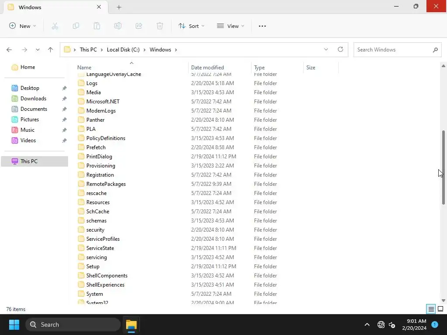Screen dimensions: 447x335
Task: Sort by Type column header
Action: [x=277, y=68]
